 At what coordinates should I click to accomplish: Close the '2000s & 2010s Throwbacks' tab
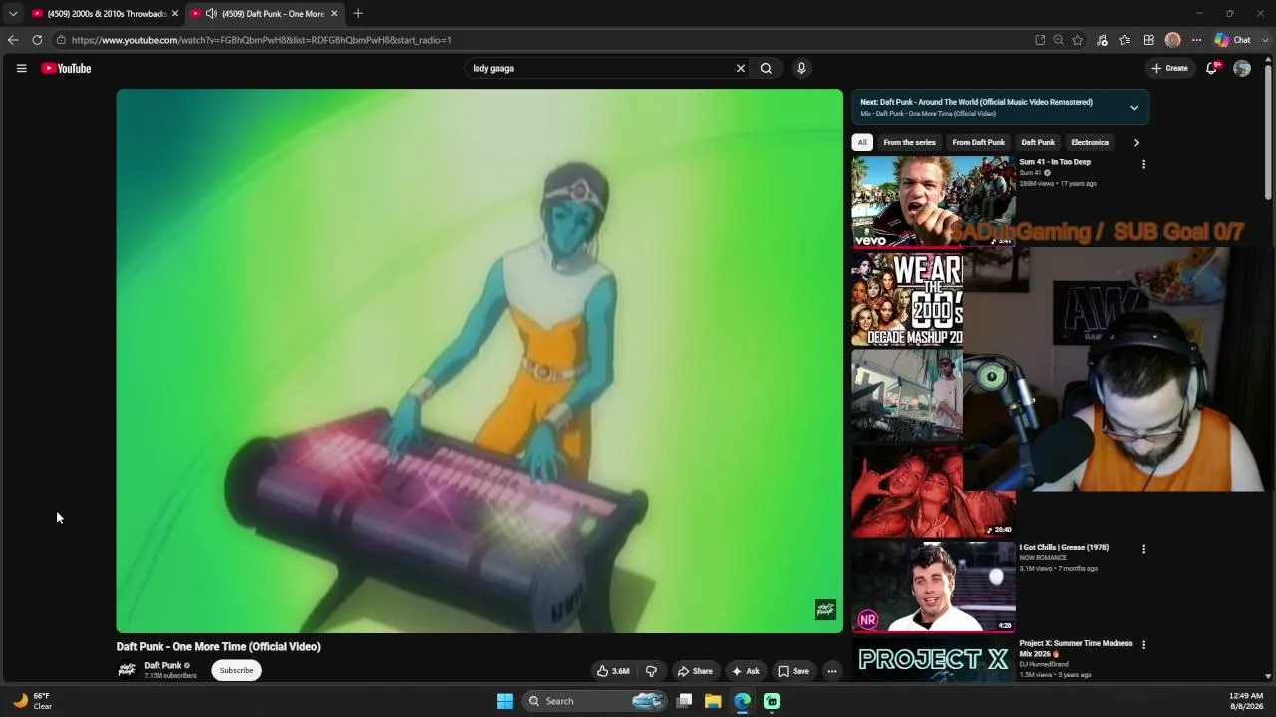coord(175,14)
